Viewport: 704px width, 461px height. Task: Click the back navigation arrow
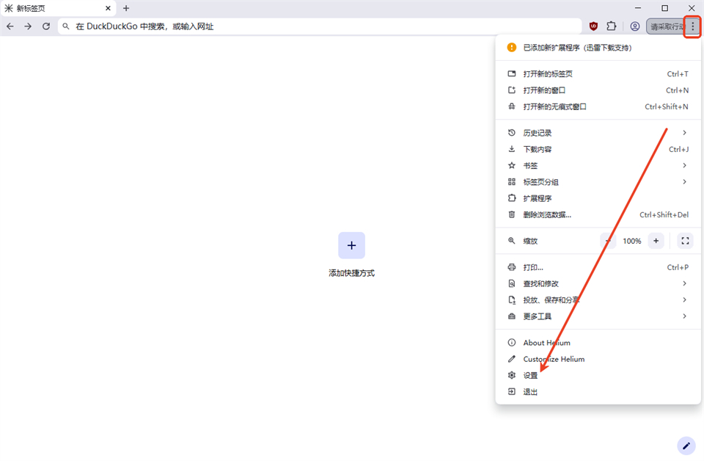tap(10, 26)
